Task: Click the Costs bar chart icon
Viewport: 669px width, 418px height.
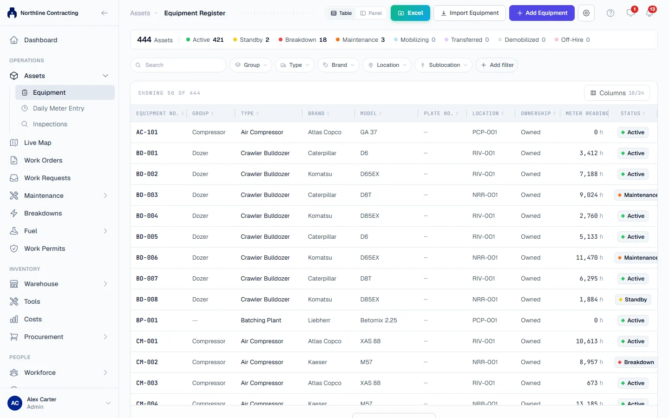Action: (14, 319)
